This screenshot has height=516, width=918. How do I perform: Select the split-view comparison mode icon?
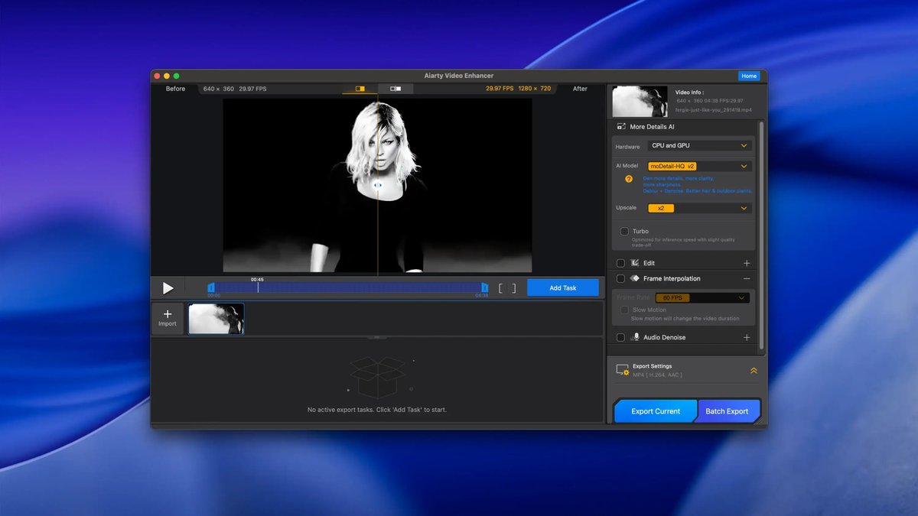[360, 89]
